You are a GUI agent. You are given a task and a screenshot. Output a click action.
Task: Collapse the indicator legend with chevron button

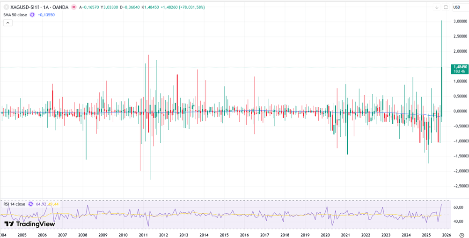click(x=7, y=23)
